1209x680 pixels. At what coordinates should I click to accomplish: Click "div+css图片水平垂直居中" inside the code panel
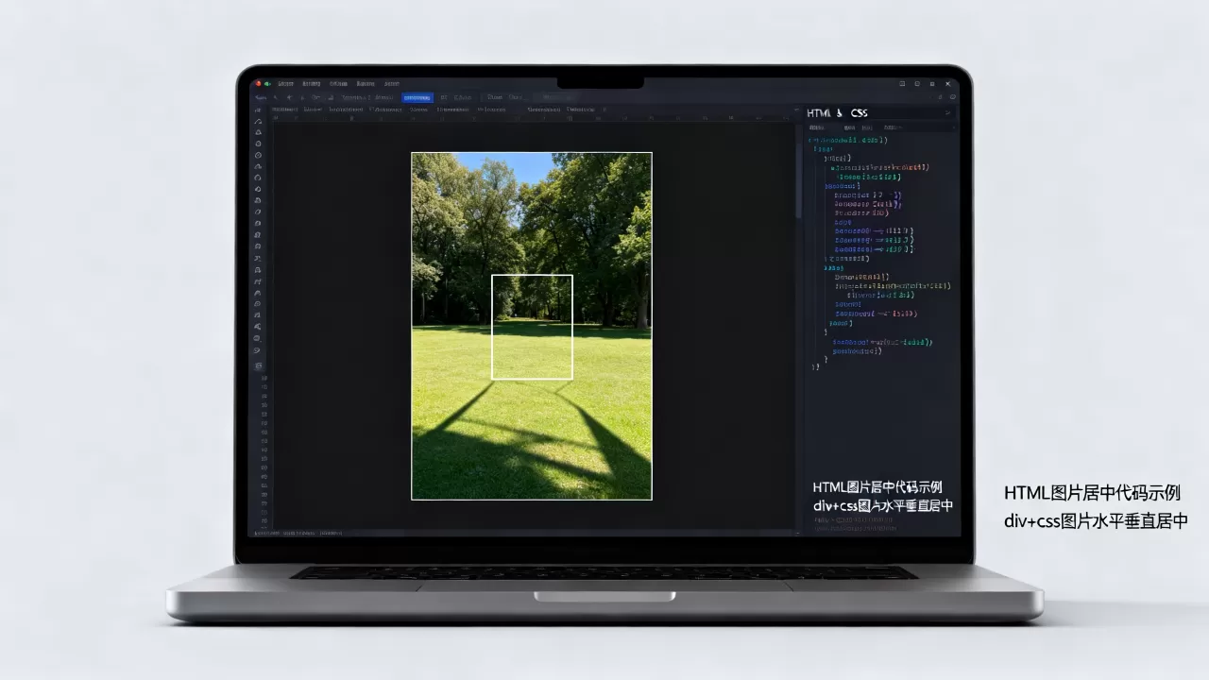pos(883,505)
